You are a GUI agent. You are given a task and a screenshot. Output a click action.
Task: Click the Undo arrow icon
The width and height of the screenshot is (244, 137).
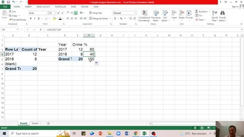(14, 2)
